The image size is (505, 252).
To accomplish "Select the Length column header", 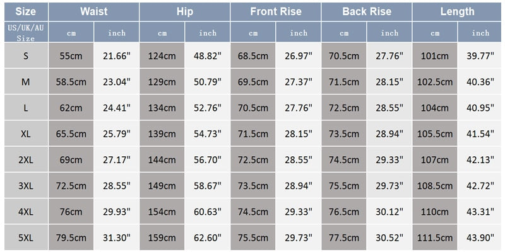I will 457,11.
